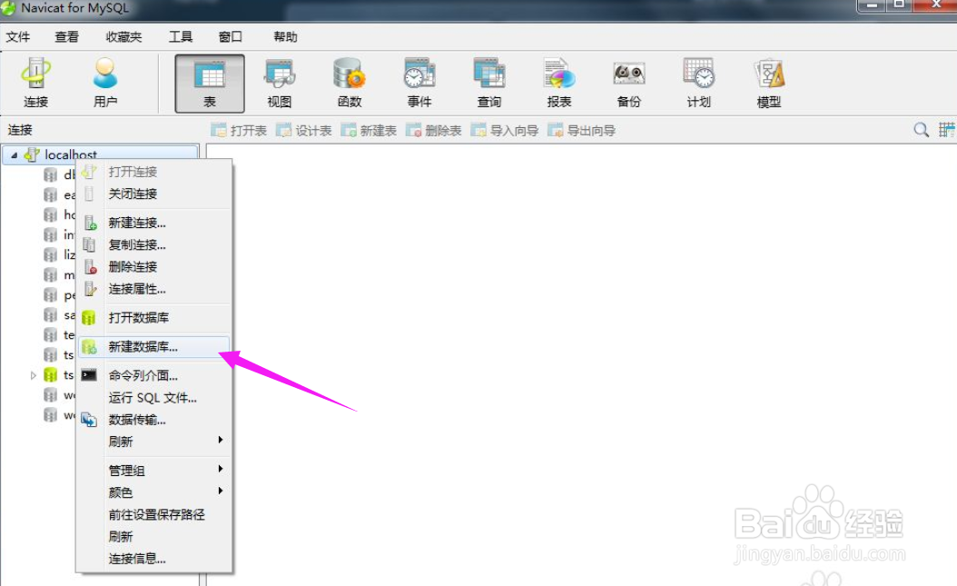
Task: Select the database starting with 'te'
Action: pos(60,335)
